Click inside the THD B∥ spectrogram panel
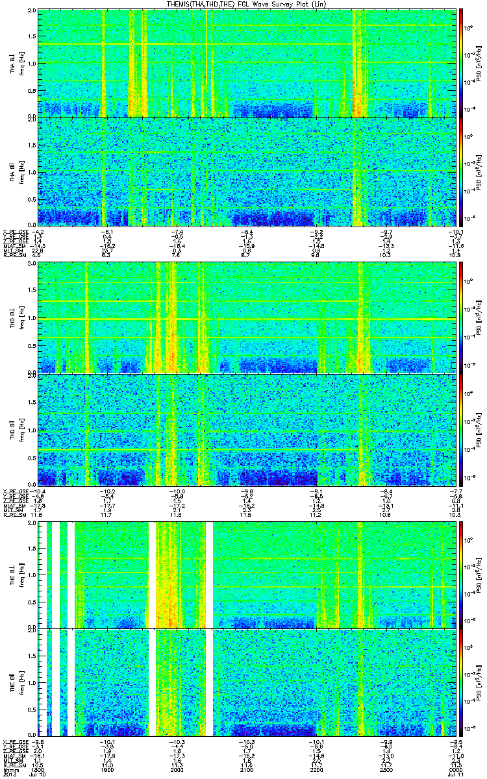 (247, 430)
